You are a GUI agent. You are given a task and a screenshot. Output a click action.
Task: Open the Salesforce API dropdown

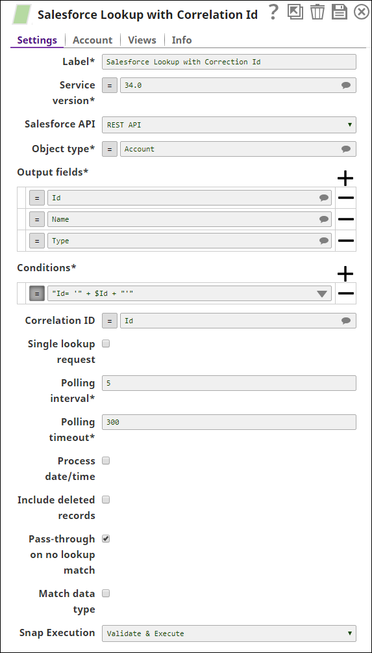click(x=229, y=124)
